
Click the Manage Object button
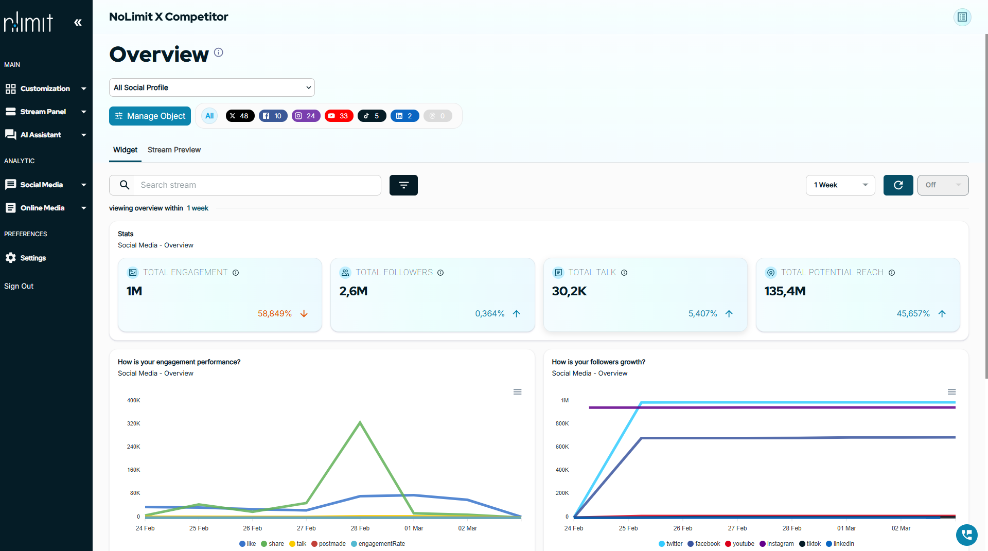pos(150,116)
